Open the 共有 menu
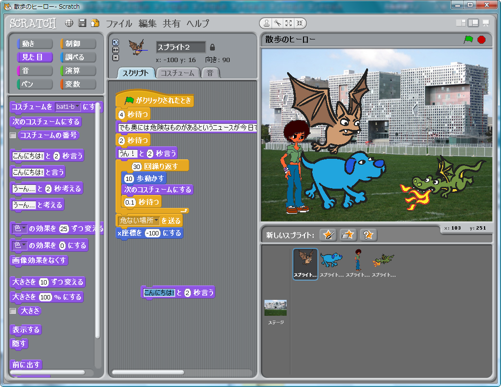The width and height of the screenshot is (501, 387). (171, 23)
